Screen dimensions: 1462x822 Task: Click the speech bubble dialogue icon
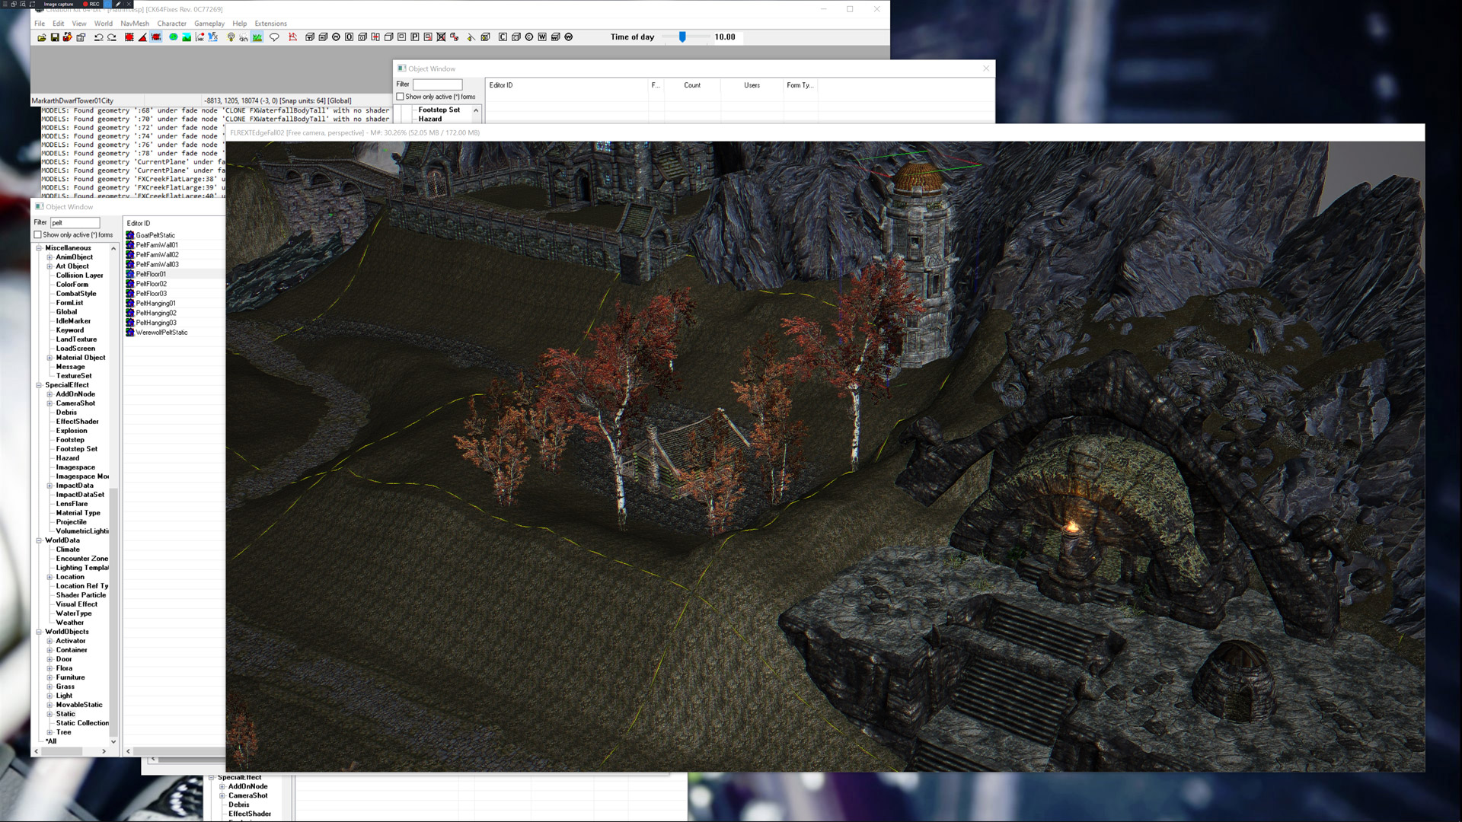point(274,37)
